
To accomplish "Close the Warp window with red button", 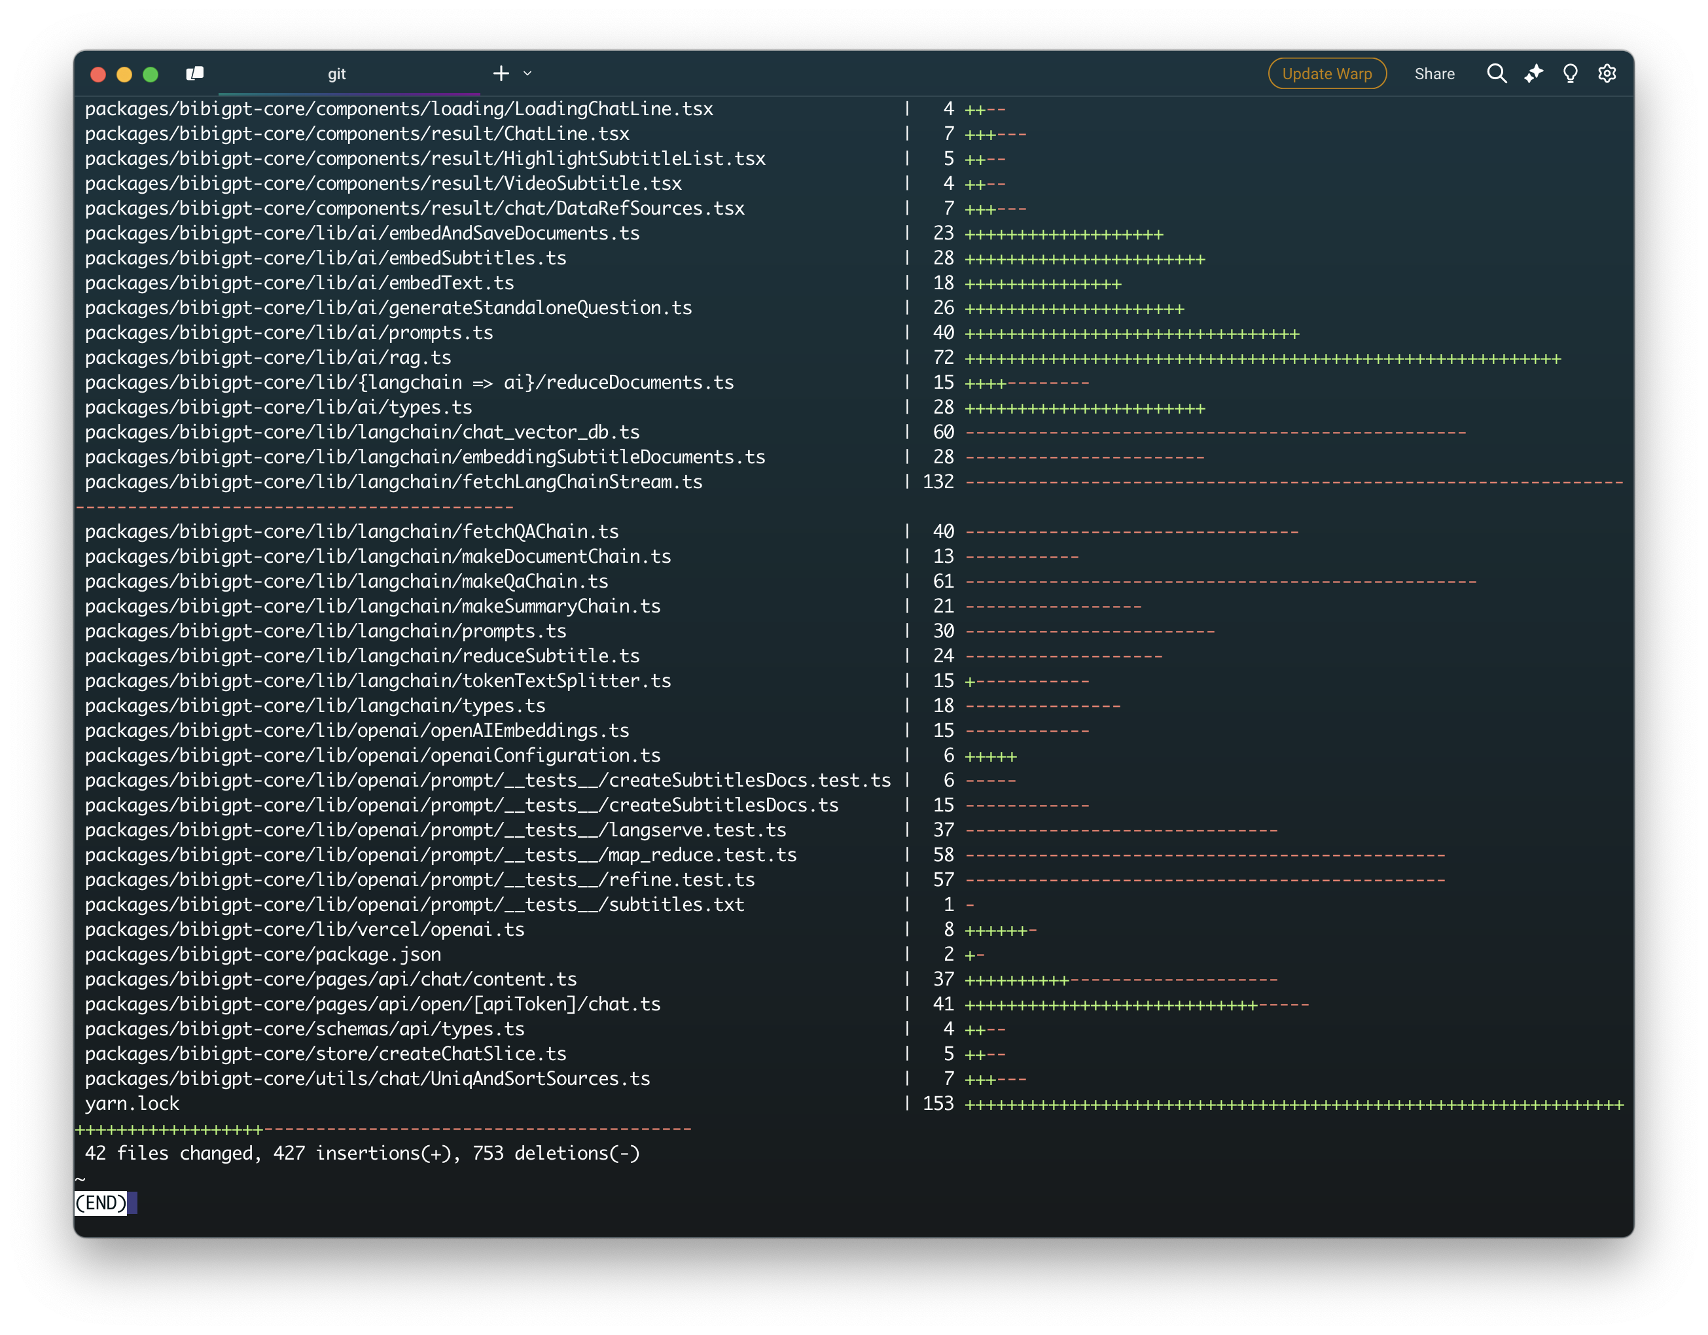I will coord(99,75).
